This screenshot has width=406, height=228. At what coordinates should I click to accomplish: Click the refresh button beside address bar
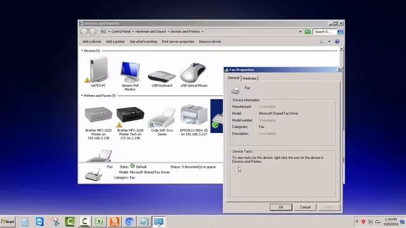(308, 32)
